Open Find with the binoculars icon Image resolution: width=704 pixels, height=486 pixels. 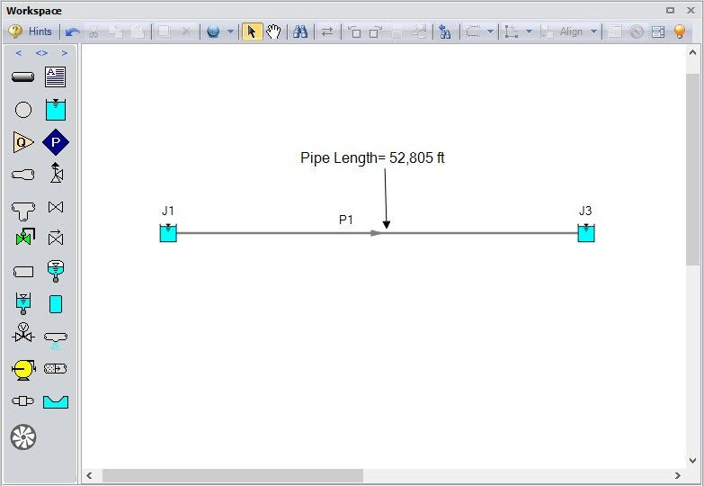click(x=300, y=31)
